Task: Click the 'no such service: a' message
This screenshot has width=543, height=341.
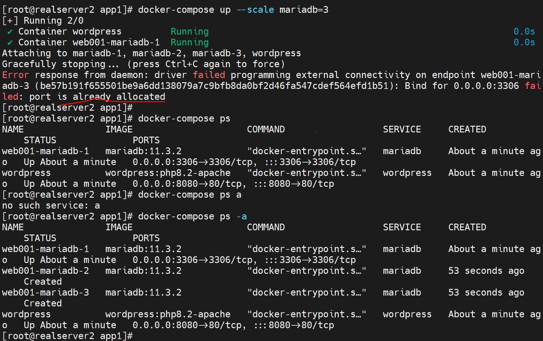Action: pos(51,205)
